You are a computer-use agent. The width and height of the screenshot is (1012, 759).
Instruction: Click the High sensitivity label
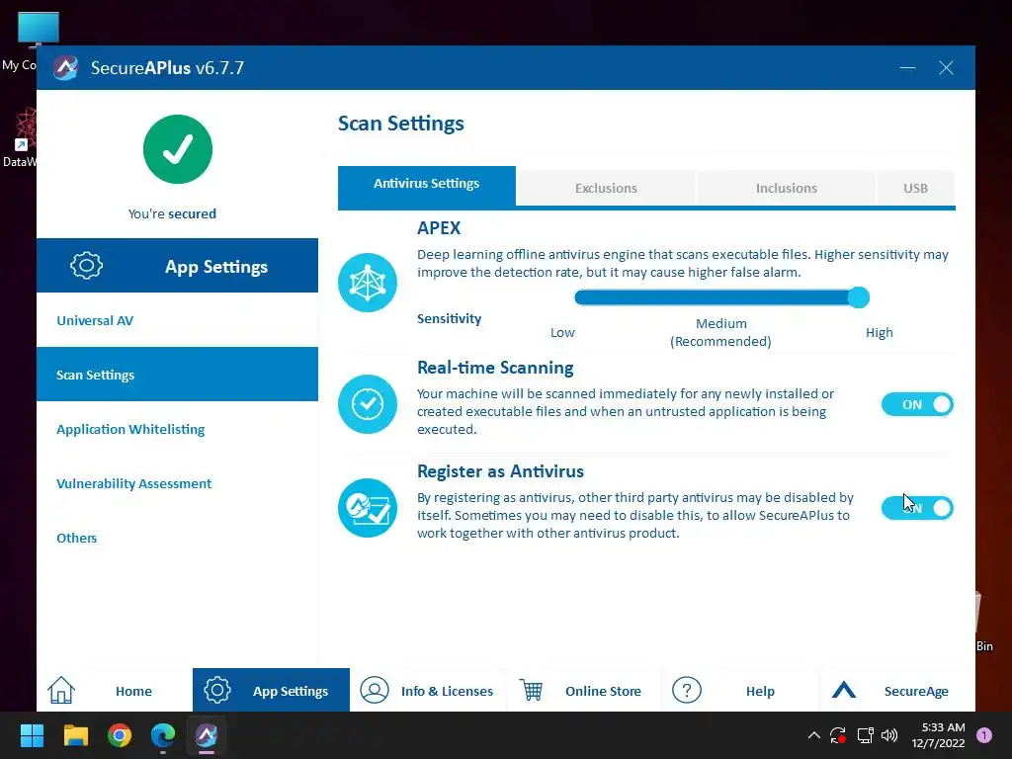879,332
